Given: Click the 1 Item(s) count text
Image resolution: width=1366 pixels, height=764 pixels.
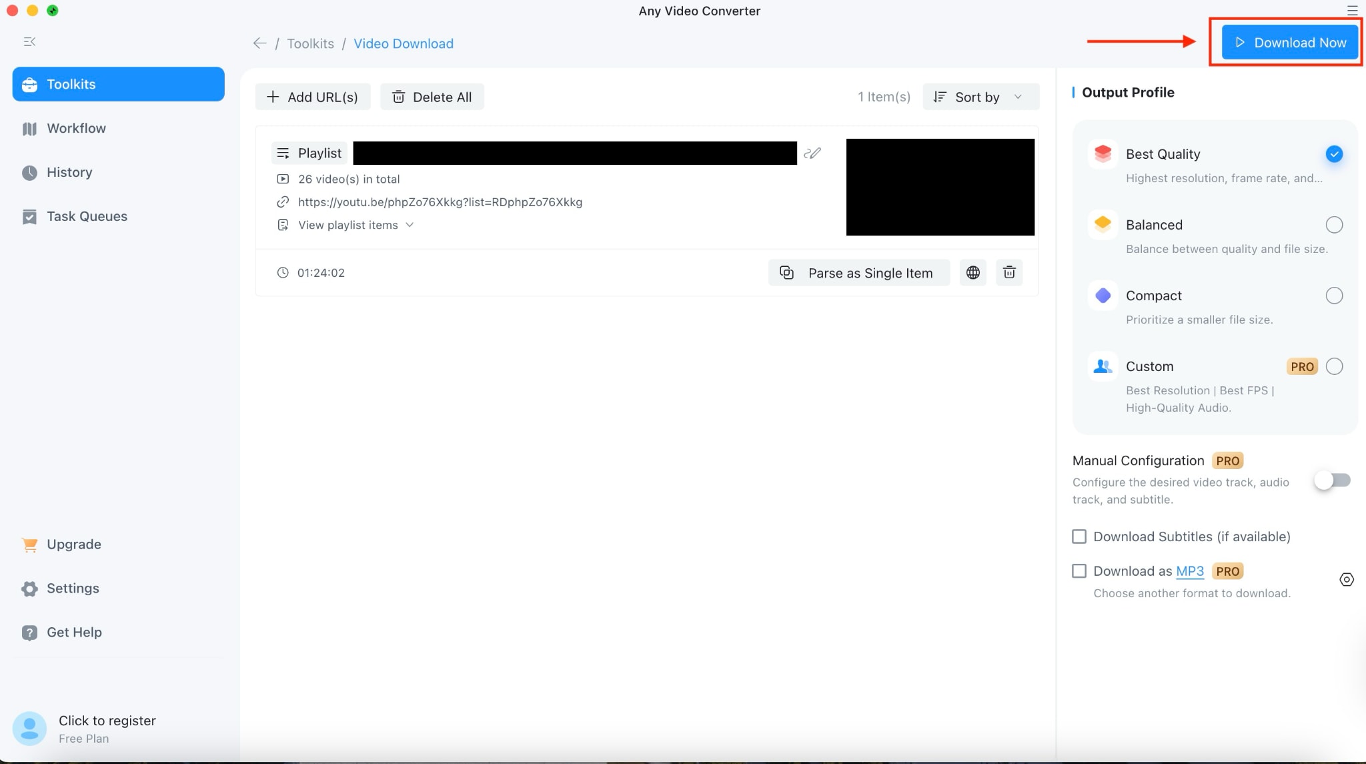Looking at the screenshot, I should (884, 97).
